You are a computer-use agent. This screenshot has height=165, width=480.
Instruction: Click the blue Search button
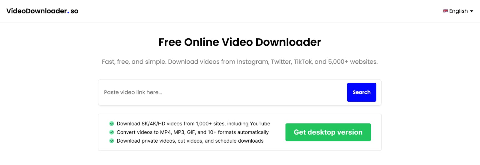pos(361,92)
